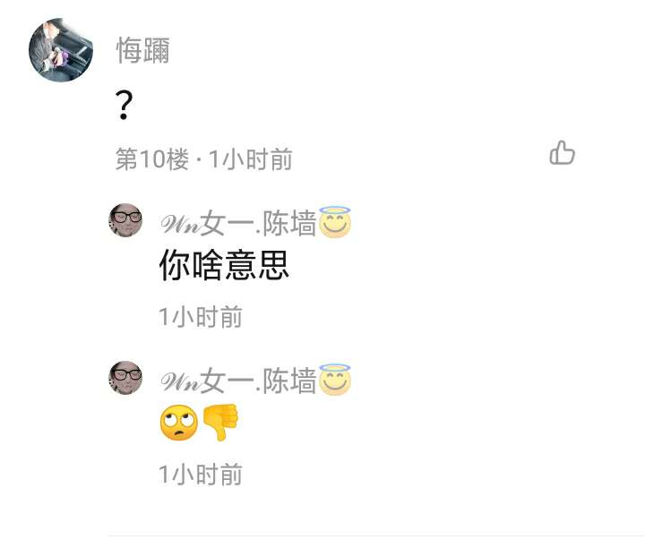Tap the cursive Wn prefix in first username
The height and width of the screenshot is (548, 645).
(x=180, y=225)
